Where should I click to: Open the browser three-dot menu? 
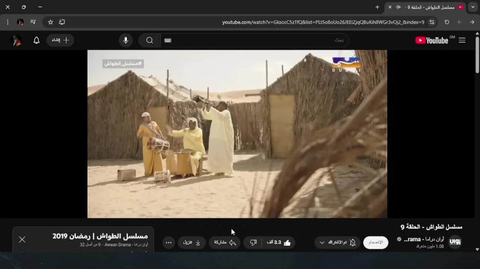(x=8, y=22)
